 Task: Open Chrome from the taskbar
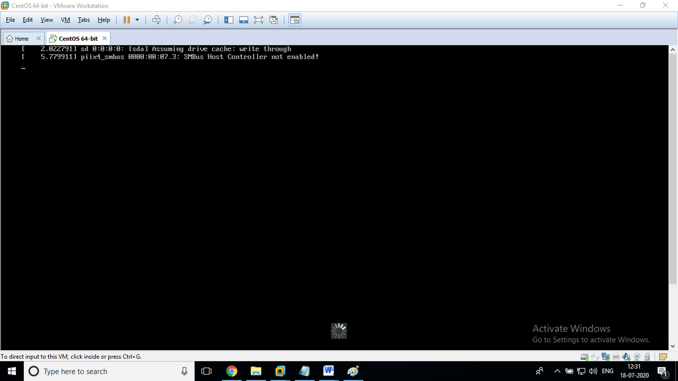(232, 371)
